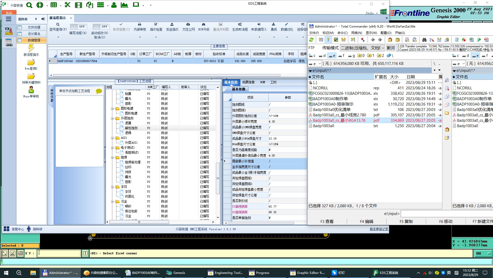Open File Explorer from the taskbar
This screenshot has width=493, height=278.
click(x=33, y=273)
